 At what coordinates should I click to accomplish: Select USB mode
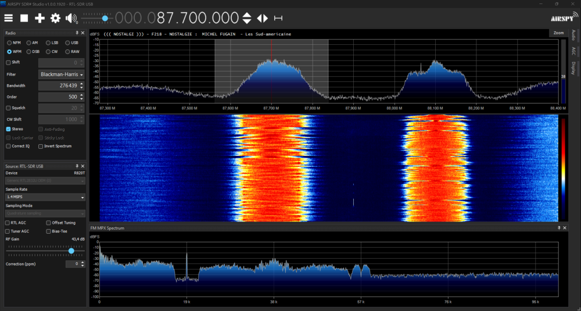click(x=72, y=43)
